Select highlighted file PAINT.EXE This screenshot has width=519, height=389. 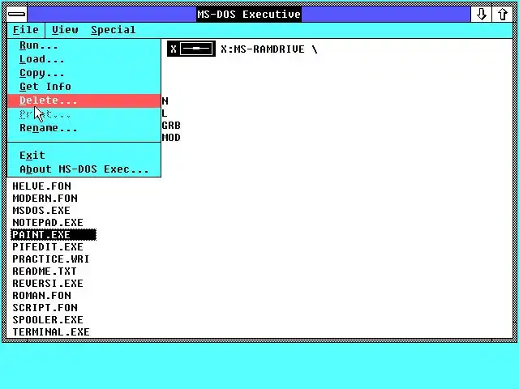pyautogui.click(x=54, y=235)
